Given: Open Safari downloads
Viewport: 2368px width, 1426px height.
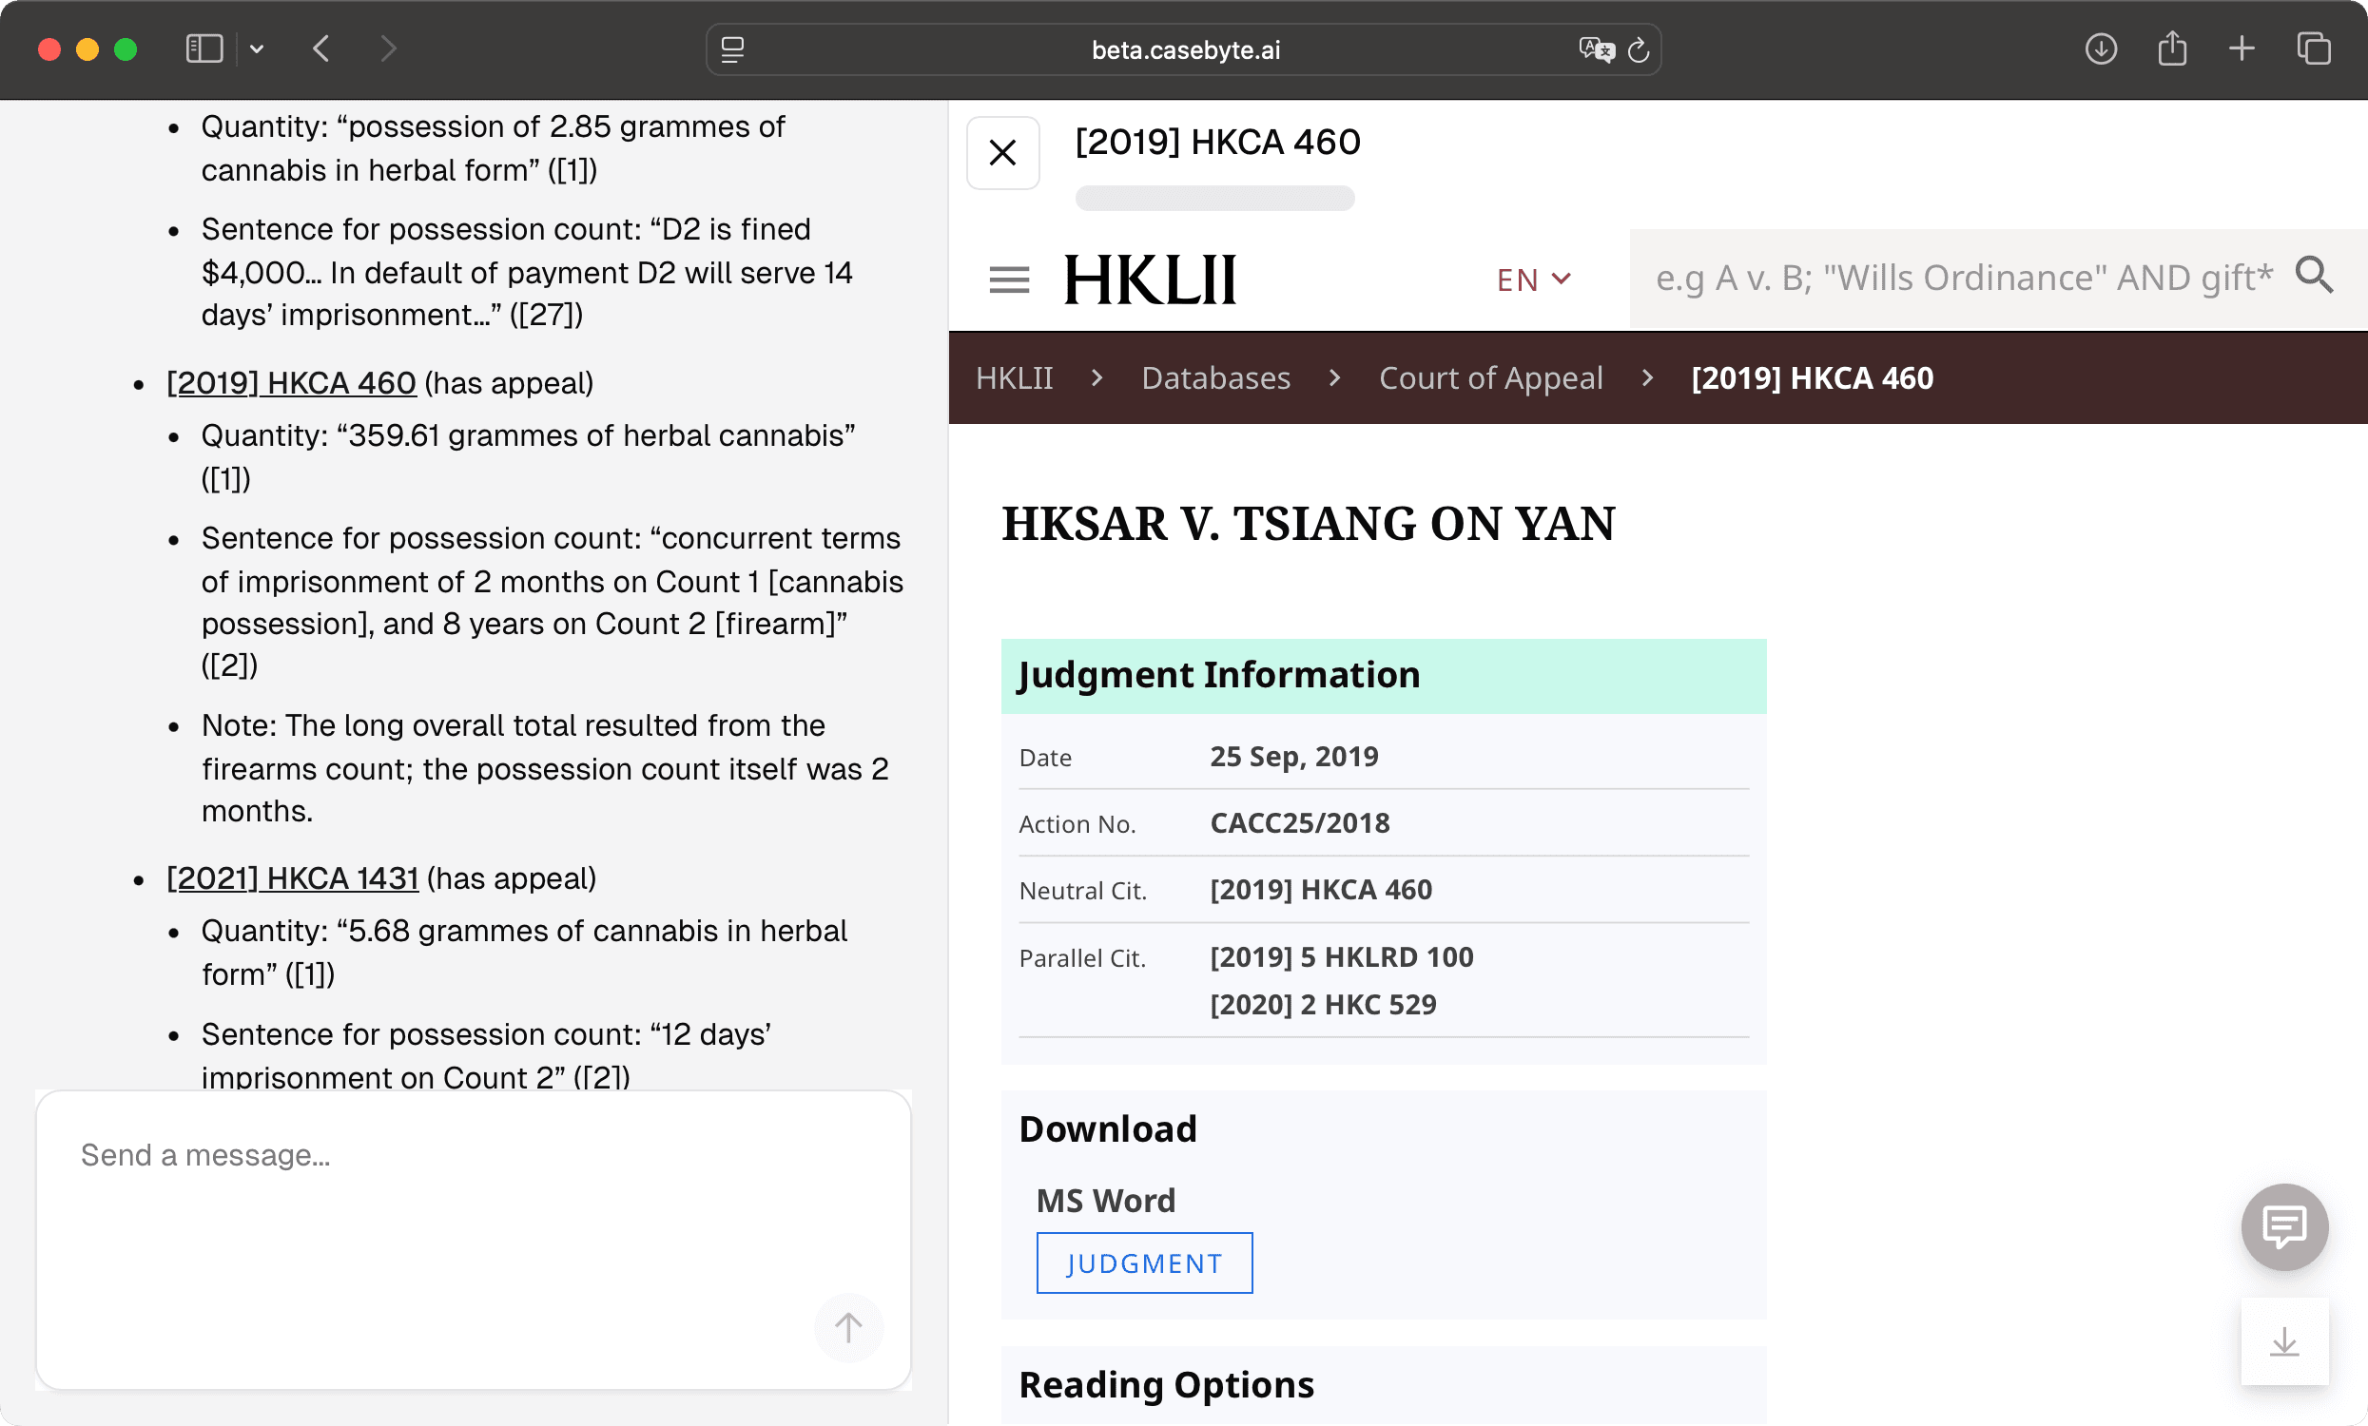Looking at the screenshot, I should click(x=2101, y=48).
